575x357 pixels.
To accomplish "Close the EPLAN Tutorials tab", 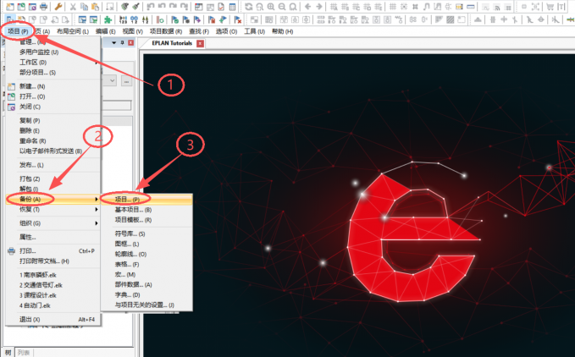I will click(x=200, y=44).
